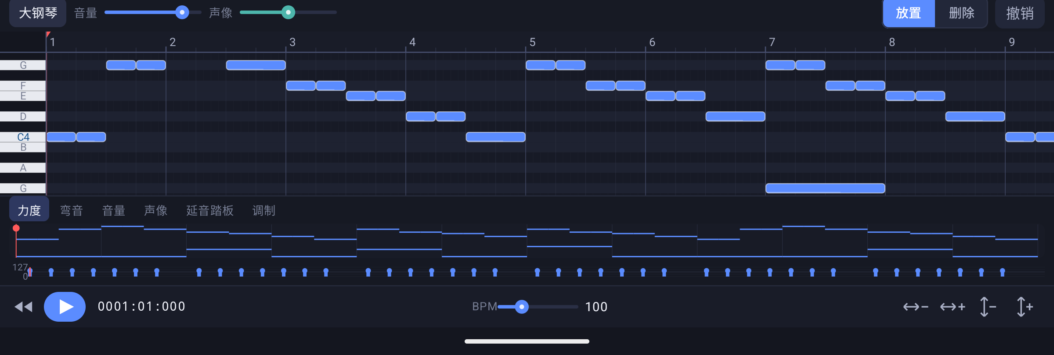The width and height of the screenshot is (1054, 355).
Task: Click the BPM slider handle
Action: (522, 307)
